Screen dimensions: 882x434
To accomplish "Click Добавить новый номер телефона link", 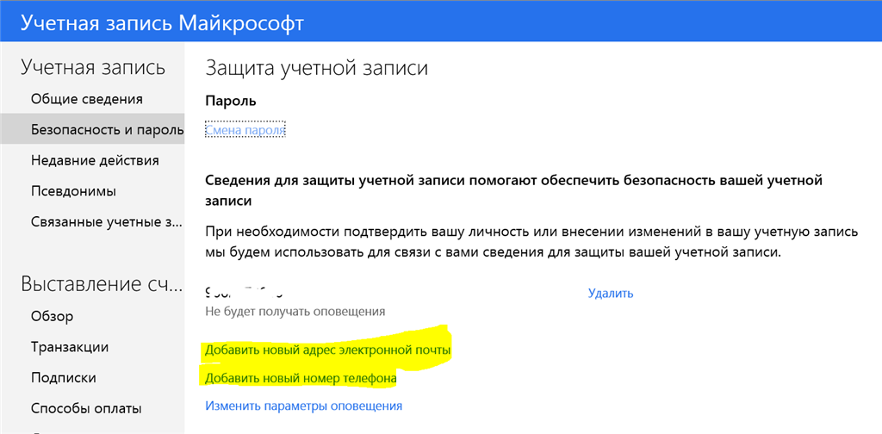I will pyautogui.click(x=301, y=378).
